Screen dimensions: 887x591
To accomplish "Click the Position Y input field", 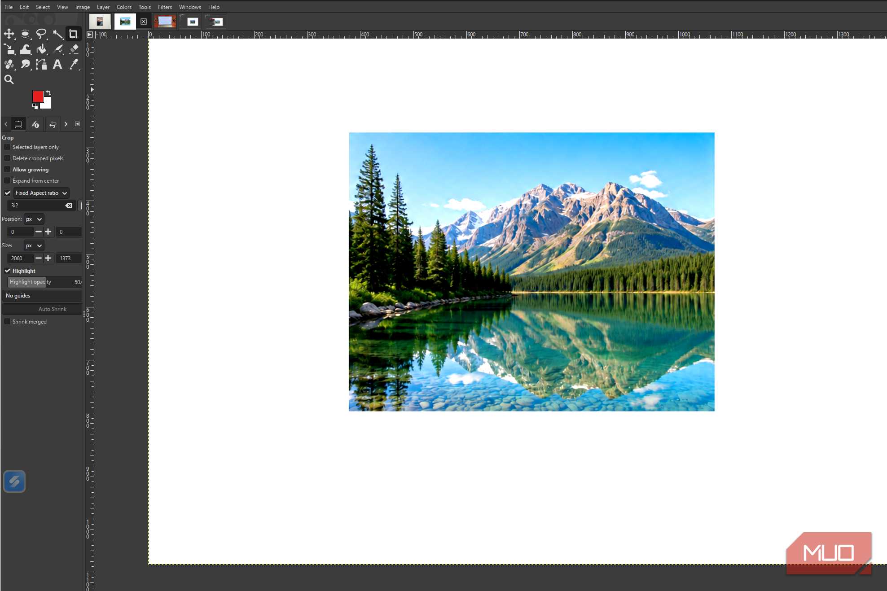I will click(69, 232).
